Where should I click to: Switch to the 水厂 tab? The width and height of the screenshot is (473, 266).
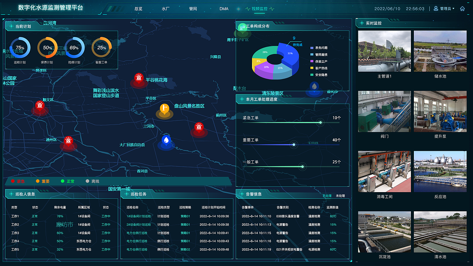166,8
